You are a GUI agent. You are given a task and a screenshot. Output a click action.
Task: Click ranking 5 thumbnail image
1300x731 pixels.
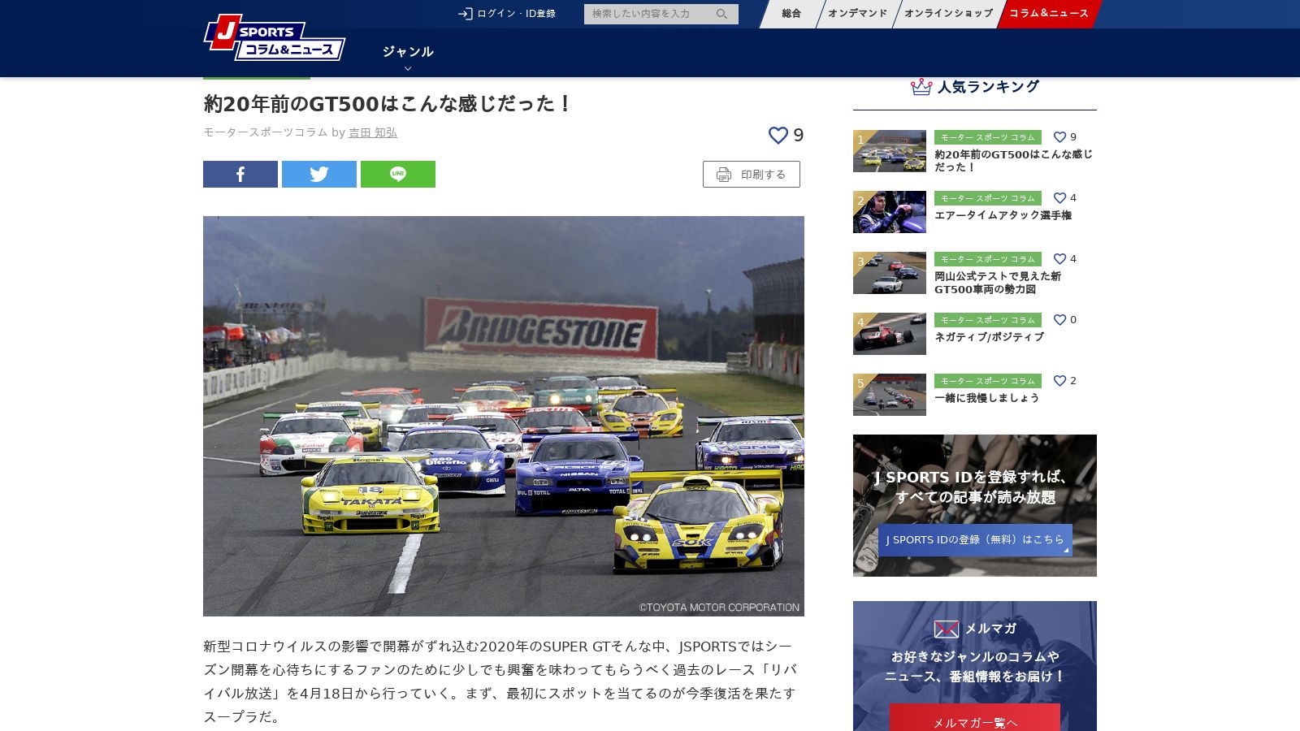(890, 395)
